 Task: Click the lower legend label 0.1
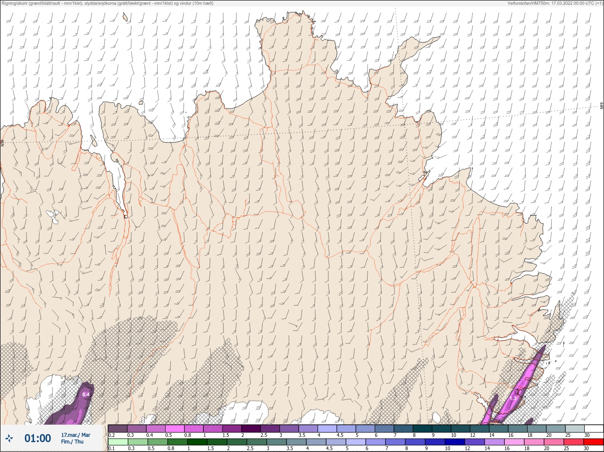pos(111,448)
